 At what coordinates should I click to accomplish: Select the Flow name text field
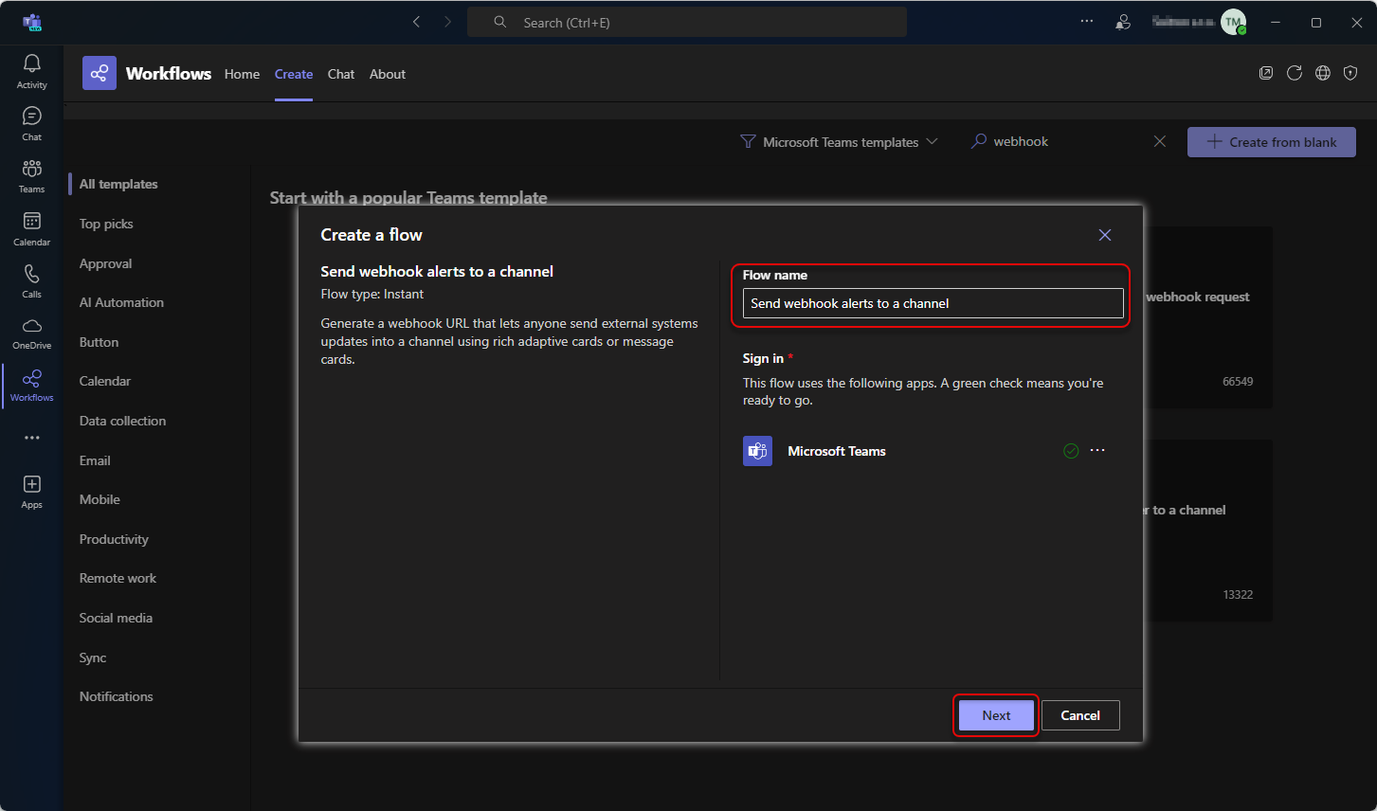pos(931,302)
